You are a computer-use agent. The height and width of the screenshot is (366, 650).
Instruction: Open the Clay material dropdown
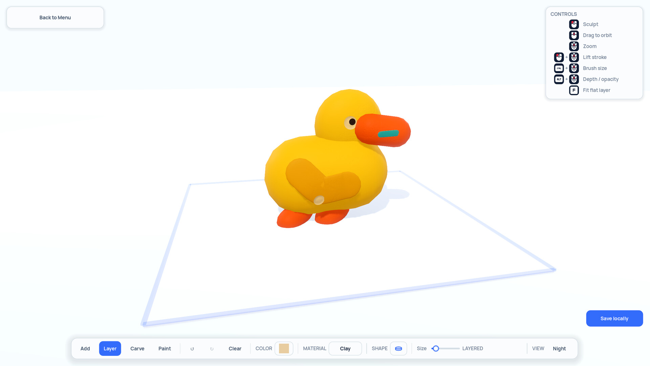(x=345, y=349)
